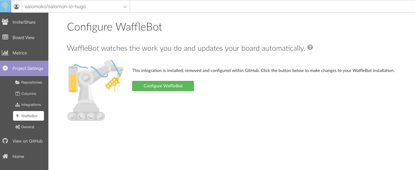Collapse the Project Settings menu section
This screenshot has width=415, height=170.
(27, 69)
